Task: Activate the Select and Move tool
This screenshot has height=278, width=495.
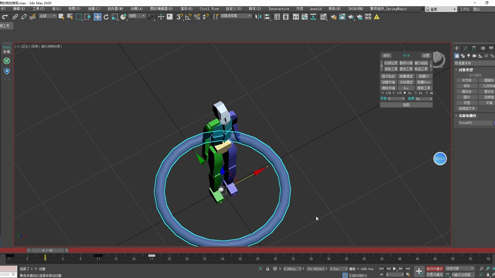Action: coord(98,17)
